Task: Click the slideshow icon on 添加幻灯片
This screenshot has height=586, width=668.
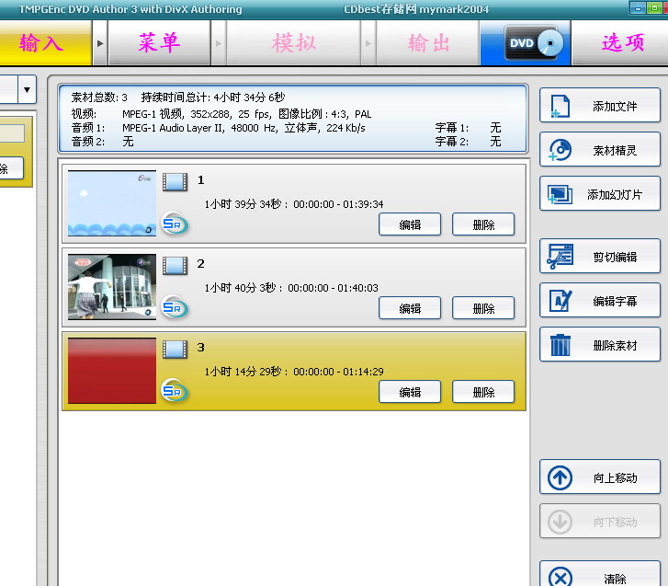Action: pos(560,194)
